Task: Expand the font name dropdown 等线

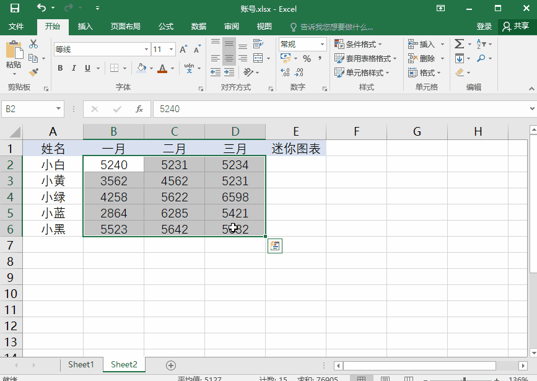Action: coord(146,50)
